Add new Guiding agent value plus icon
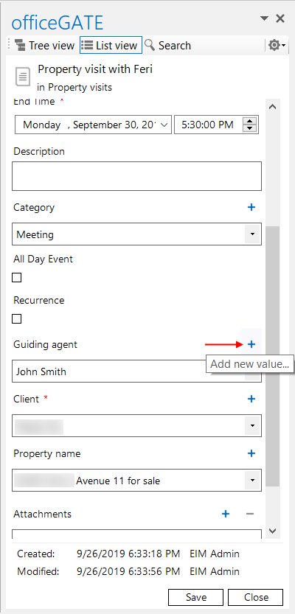Screen dimensions: 295x614 point(251,344)
